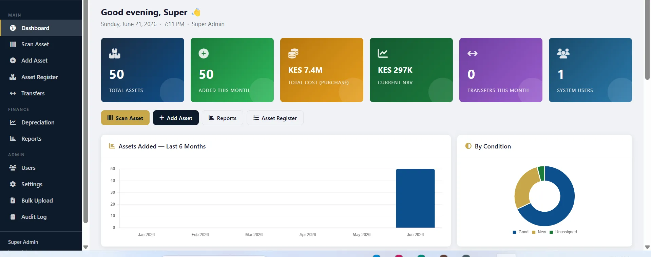Toggle the Unassigned legend entry
The image size is (651, 257).
[x=563, y=232]
